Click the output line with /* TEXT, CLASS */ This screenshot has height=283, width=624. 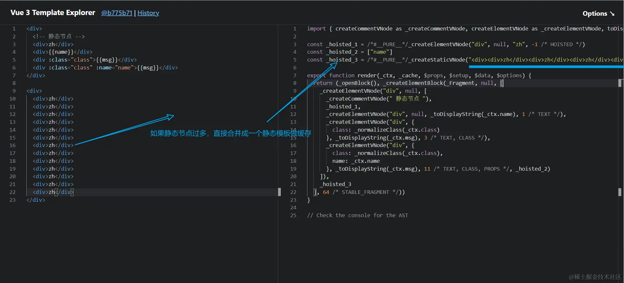coord(408,138)
